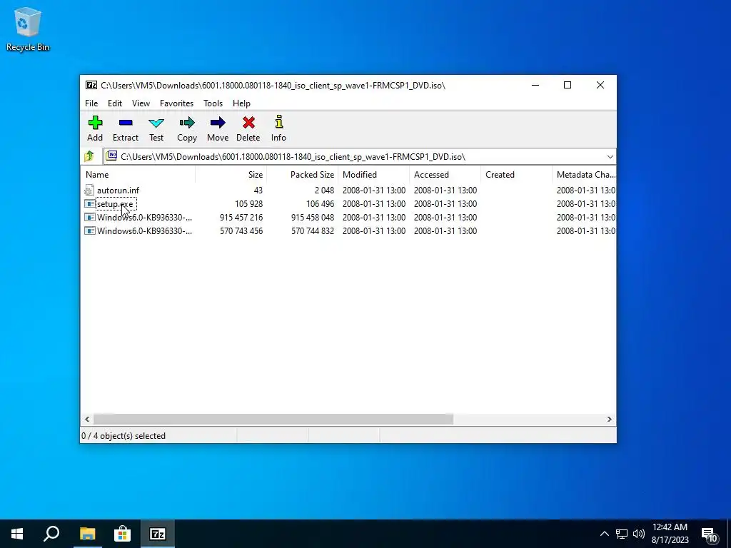Click the horizontal scrollbar thumb

coord(273,420)
